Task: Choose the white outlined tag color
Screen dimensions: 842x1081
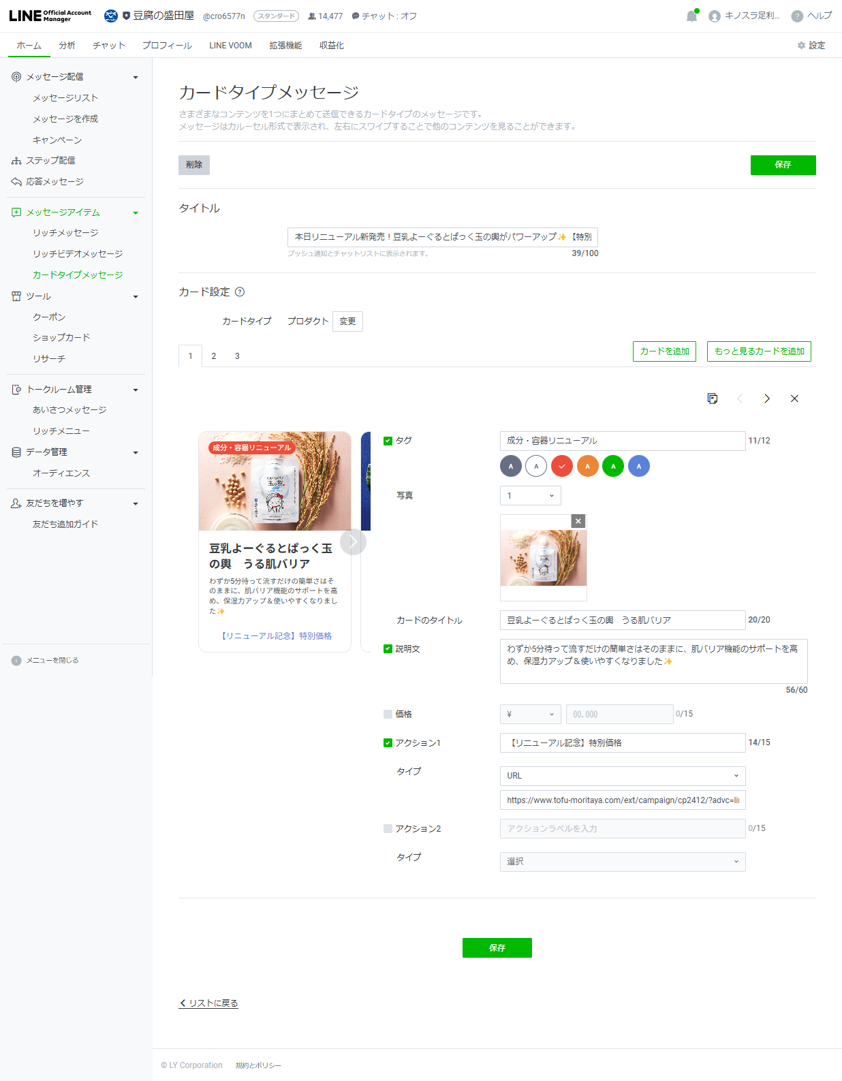Action: click(x=536, y=467)
